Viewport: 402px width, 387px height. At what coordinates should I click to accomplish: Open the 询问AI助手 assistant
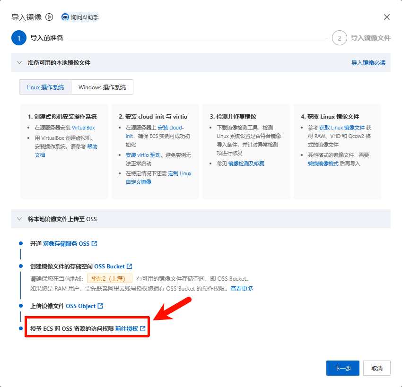(x=80, y=17)
